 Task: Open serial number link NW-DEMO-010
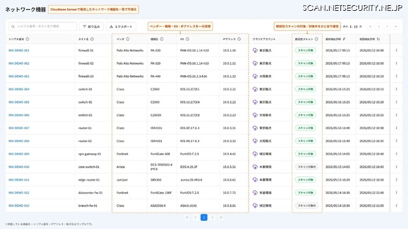(19, 167)
